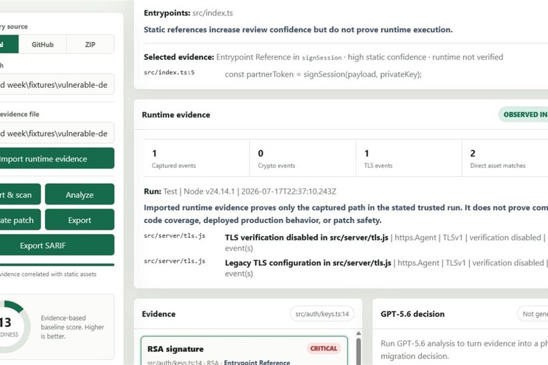Viewport: 548px width, 365px height.
Task: Click the Evidence panel scrollbar thumb
Action: (358, 351)
